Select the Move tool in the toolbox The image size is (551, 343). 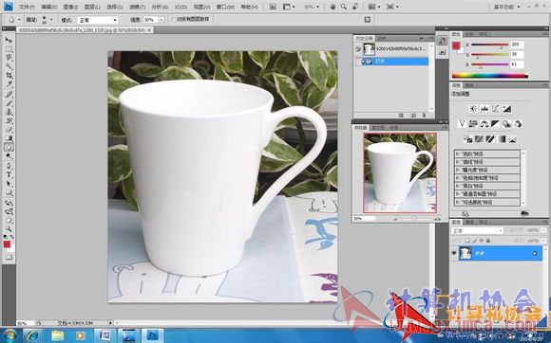pyautogui.click(x=9, y=40)
